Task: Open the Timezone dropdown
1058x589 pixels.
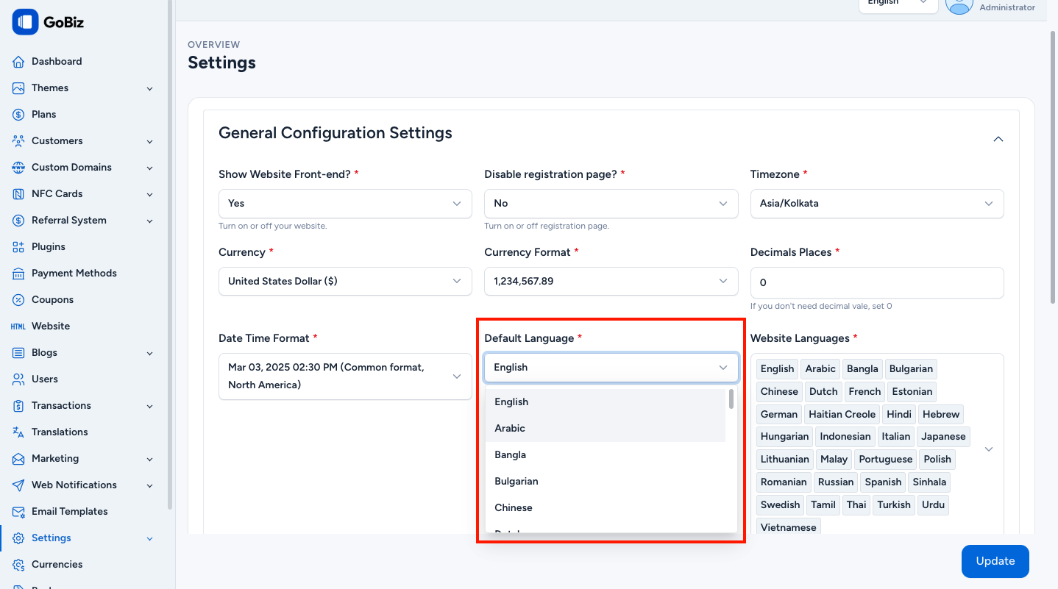Action: (x=876, y=204)
